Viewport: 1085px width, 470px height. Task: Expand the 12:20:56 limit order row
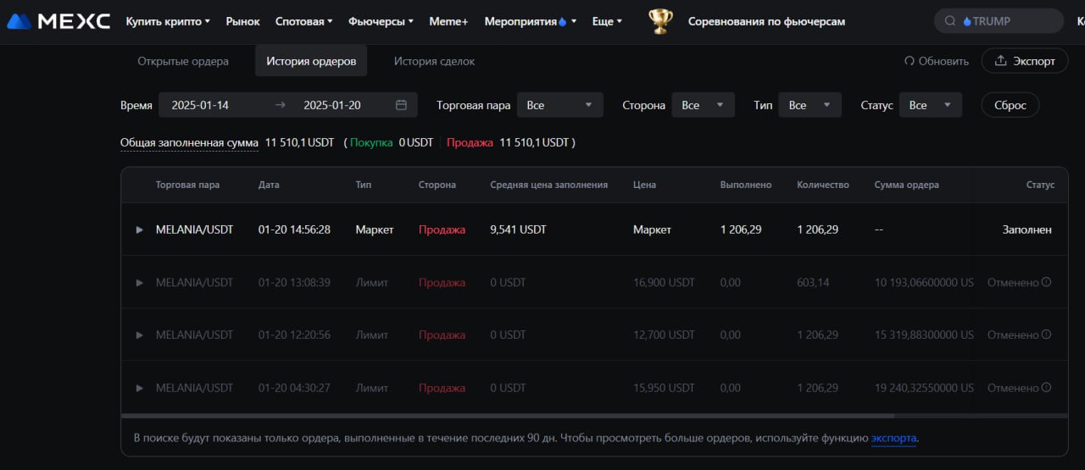pos(140,335)
